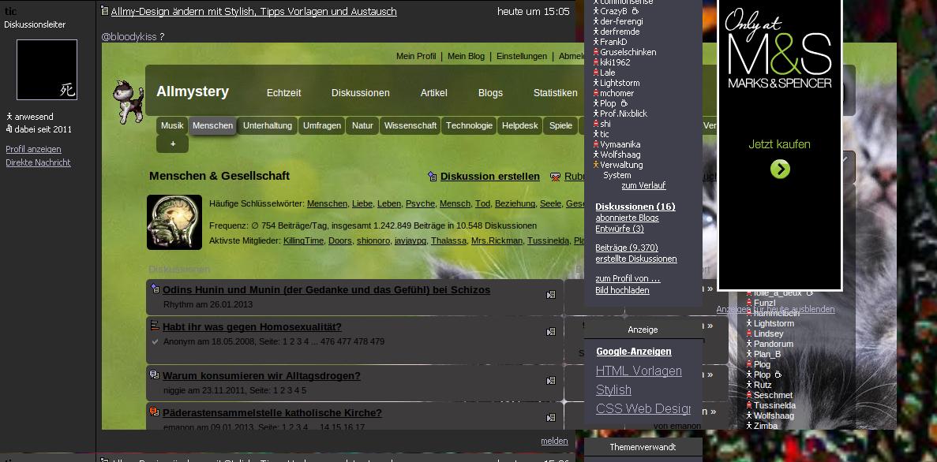This screenshot has height=462, width=937.
Task: Open abonnierte Blogs link
Action: [x=627, y=218]
